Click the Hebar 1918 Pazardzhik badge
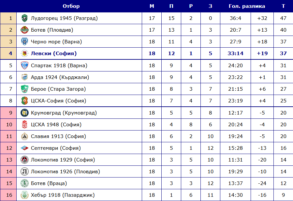This screenshot has height=201, width=293. [24, 195]
